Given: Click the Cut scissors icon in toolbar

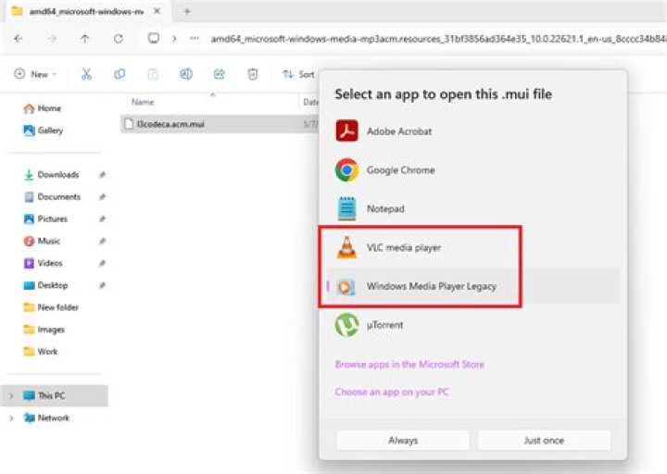Looking at the screenshot, I should [86, 74].
